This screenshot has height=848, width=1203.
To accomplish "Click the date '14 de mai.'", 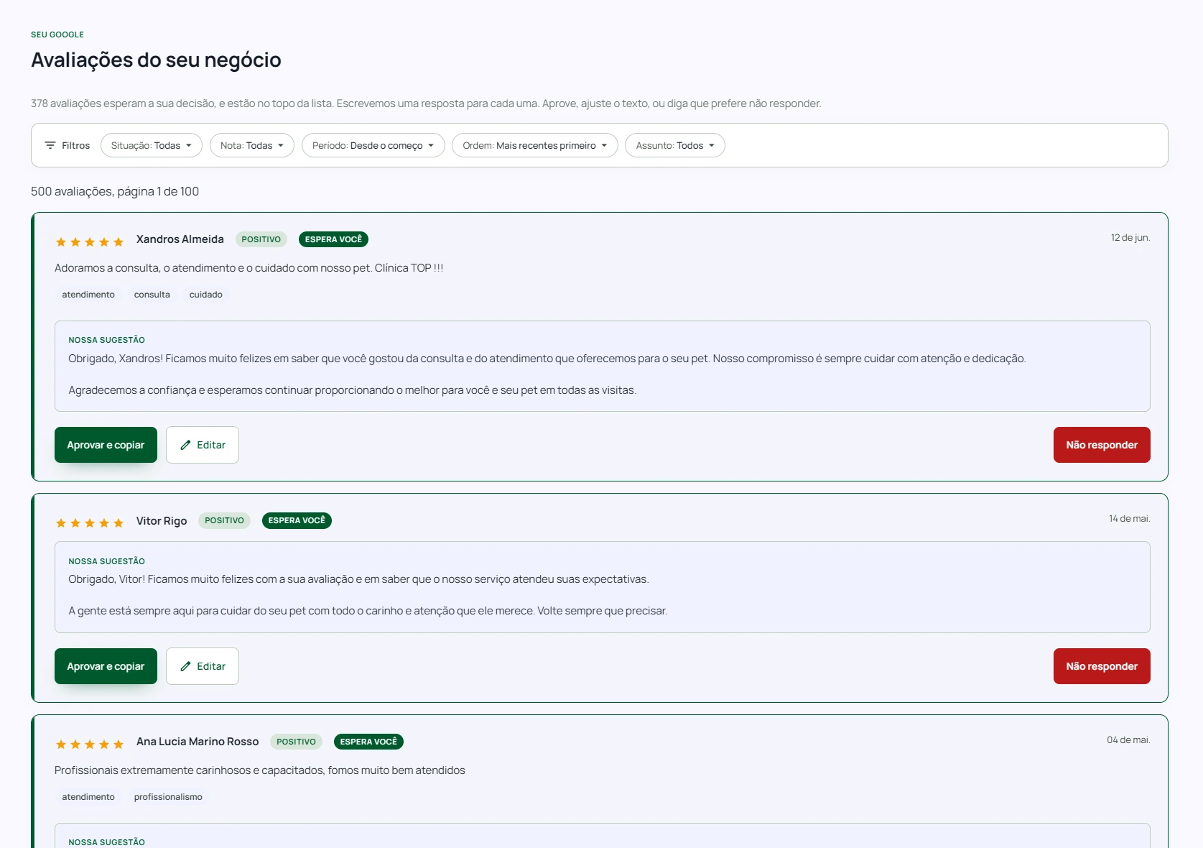I will (x=1130, y=519).
